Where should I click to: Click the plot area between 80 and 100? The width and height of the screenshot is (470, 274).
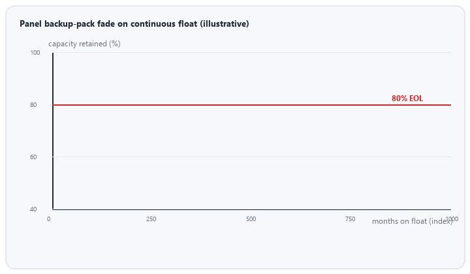pyautogui.click(x=252, y=78)
